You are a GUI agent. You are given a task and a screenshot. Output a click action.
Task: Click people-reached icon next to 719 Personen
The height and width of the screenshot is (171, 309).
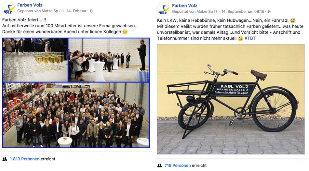159,166
